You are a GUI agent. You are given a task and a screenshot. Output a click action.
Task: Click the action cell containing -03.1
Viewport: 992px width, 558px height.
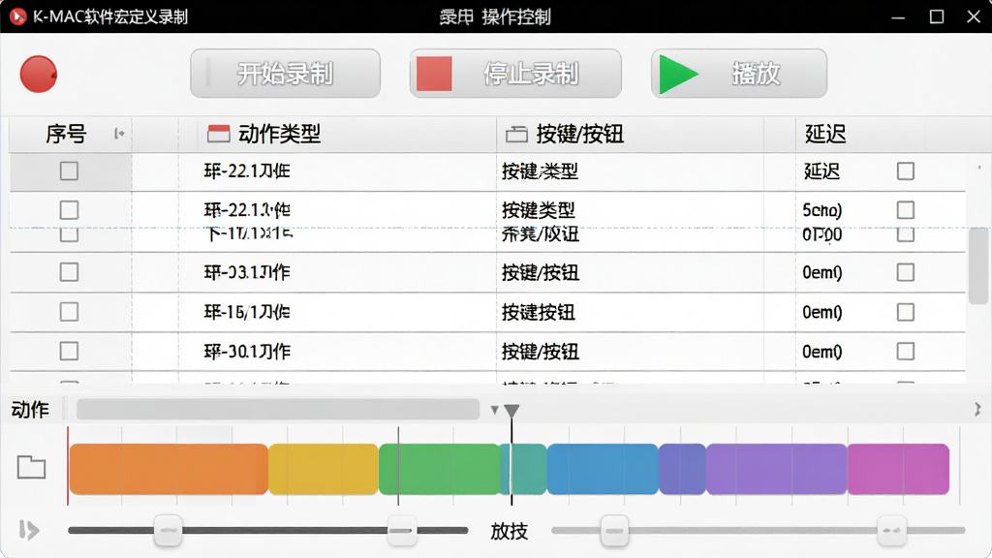click(247, 272)
